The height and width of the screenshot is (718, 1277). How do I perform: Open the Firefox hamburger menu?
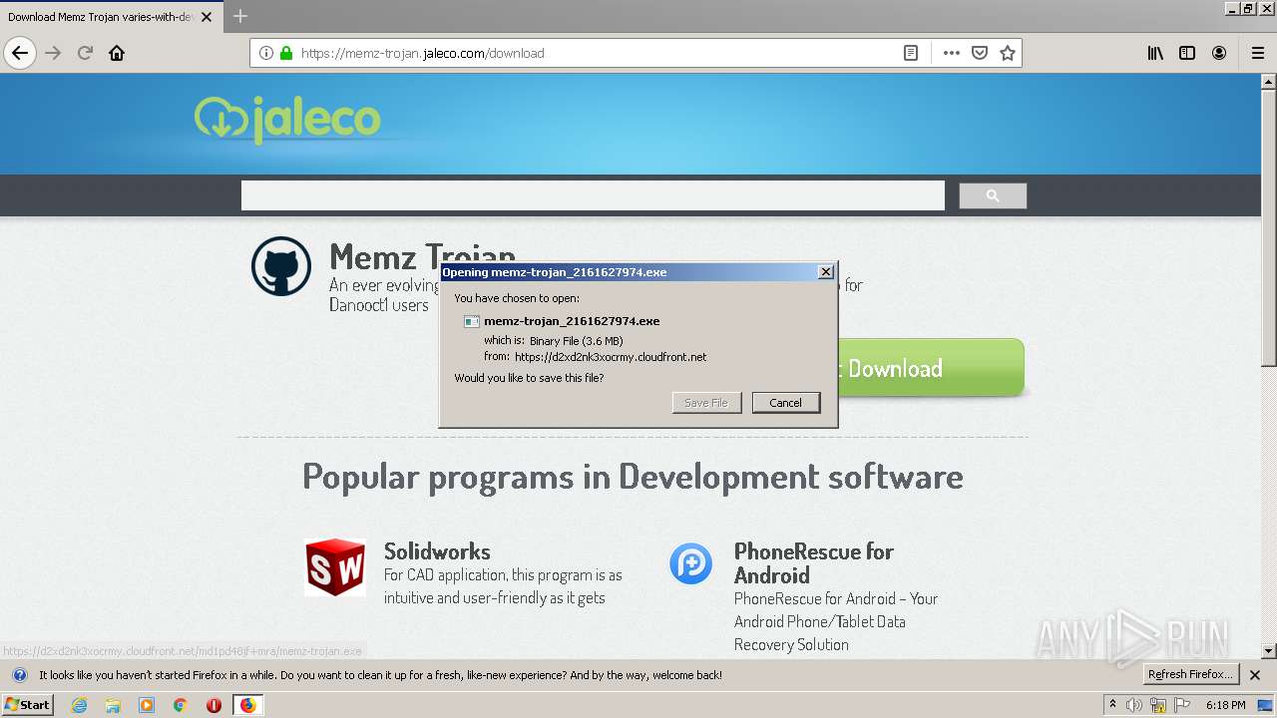1257,53
